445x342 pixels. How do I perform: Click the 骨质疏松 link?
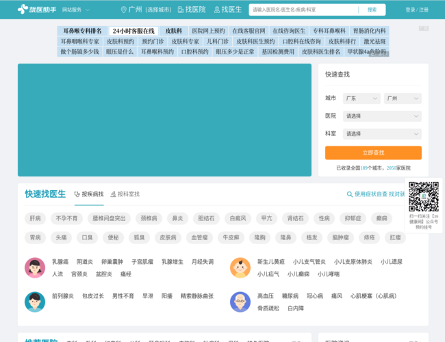pos(268,308)
